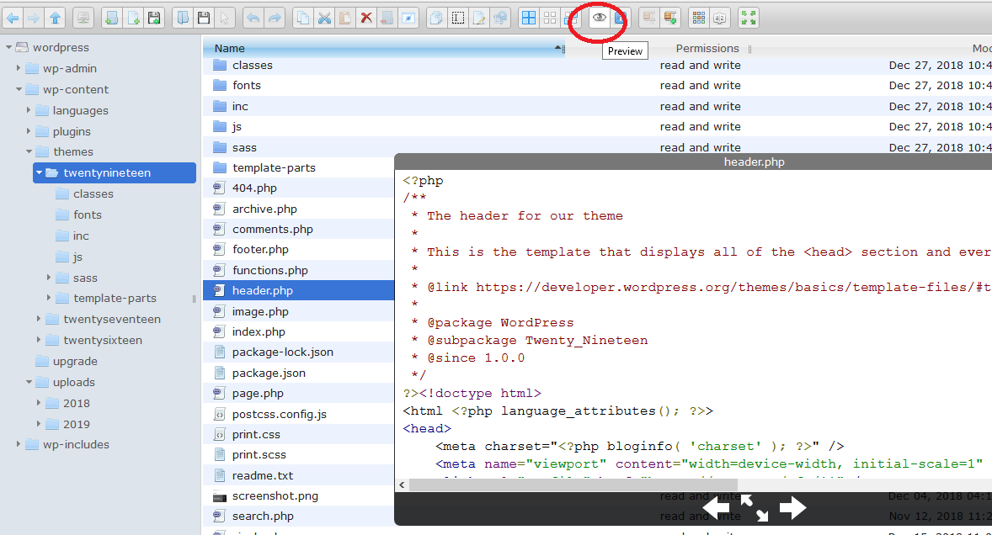Show previous file in preview with left arrow

click(716, 507)
